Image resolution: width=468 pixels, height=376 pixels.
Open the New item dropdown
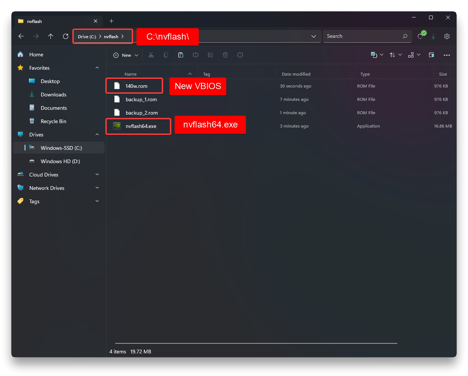(x=126, y=55)
